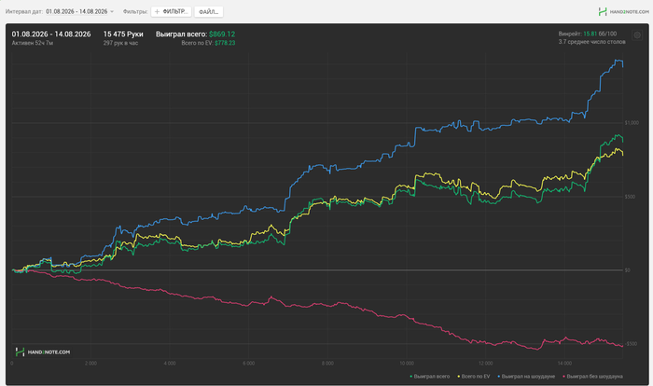Click the 'Винрейт: 15.81' winrate text

pyautogui.click(x=577, y=34)
